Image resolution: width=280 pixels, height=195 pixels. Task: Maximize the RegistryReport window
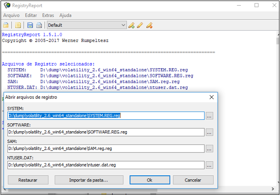pos(256,5)
